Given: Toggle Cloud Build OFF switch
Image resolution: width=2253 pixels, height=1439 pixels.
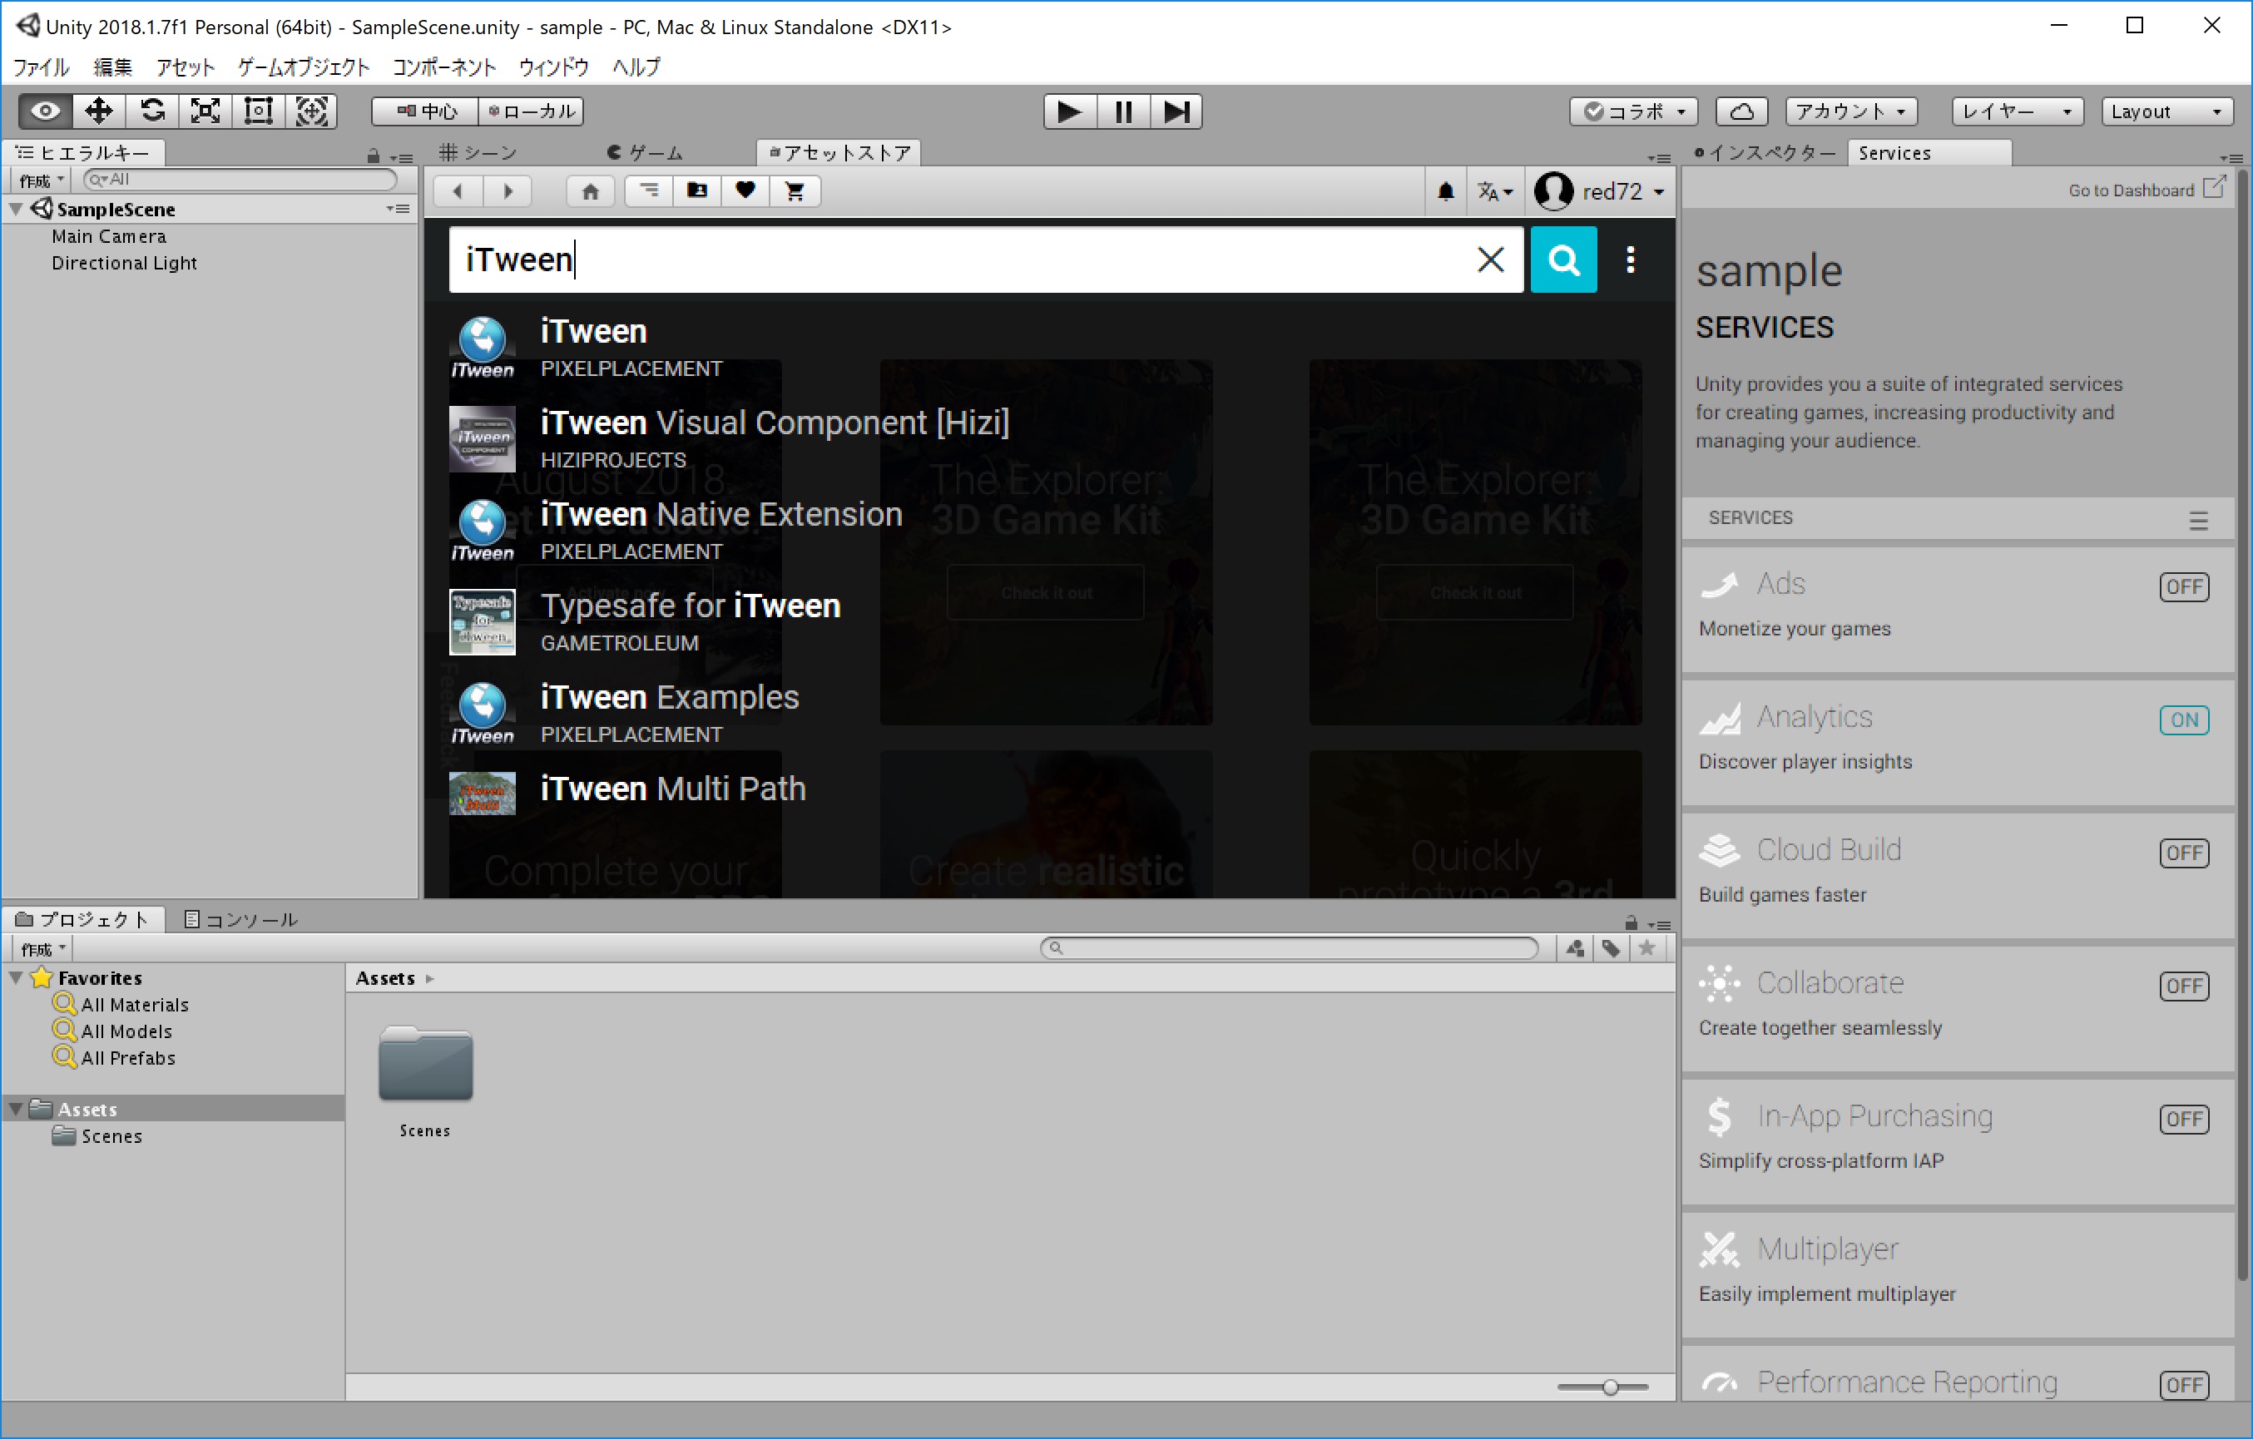Looking at the screenshot, I should pos(2183,853).
